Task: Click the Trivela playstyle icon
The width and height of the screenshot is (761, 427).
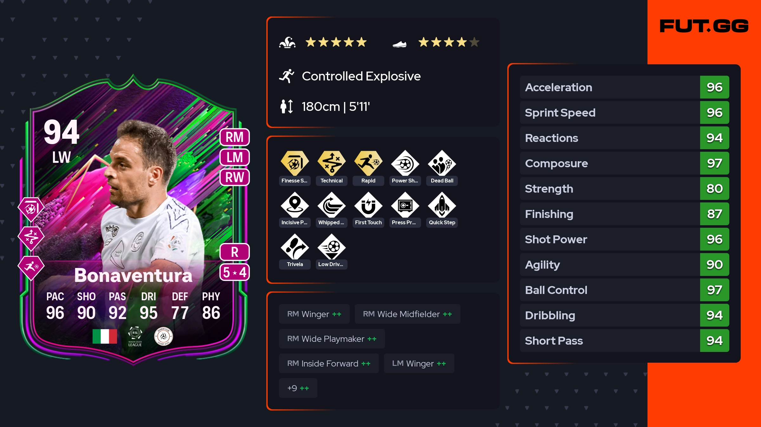Action: point(295,247)
